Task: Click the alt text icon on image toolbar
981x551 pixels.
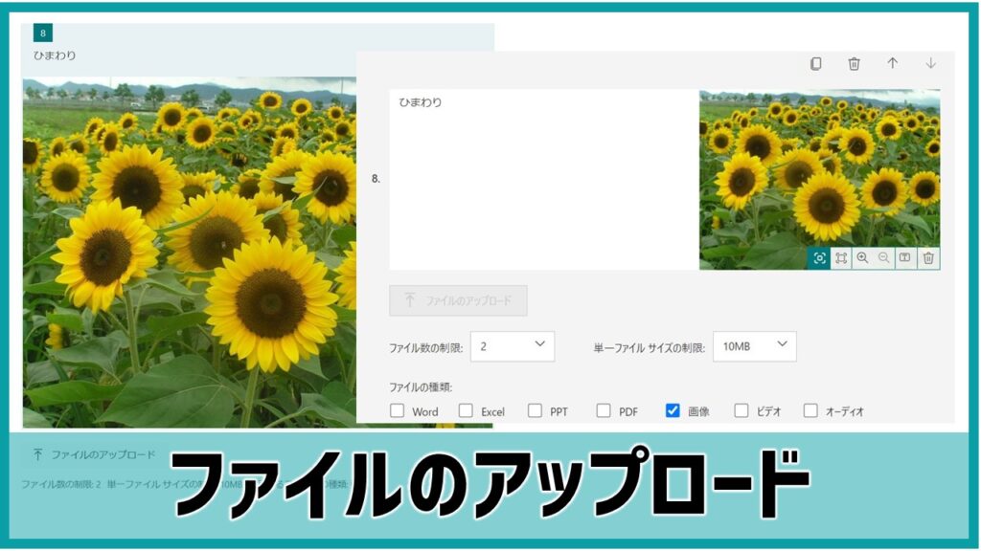Action: point(905,258)
